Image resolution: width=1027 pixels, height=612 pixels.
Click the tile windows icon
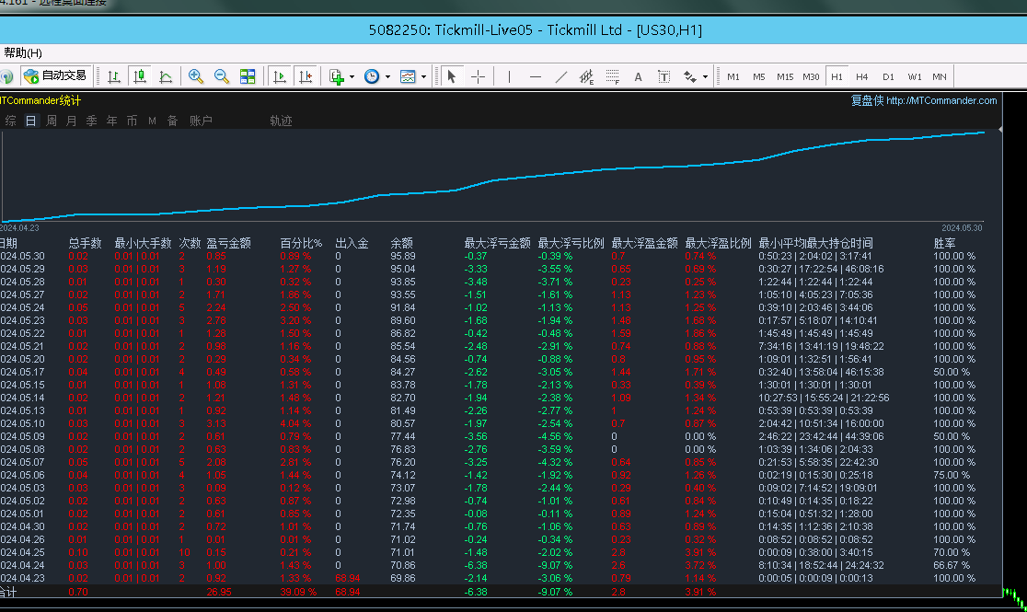pyautogui.click(x=248, y=76)
